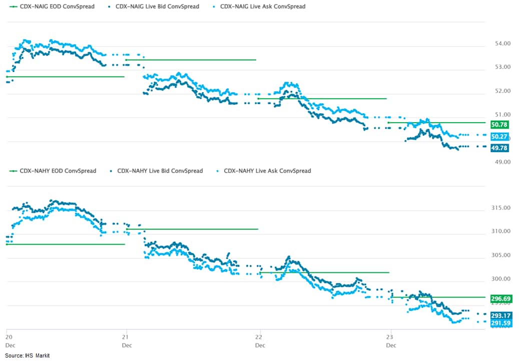The image size is (519, 362).
Task: Jump to the 23 Dec axis date
Action: click(x=391, y=341)
